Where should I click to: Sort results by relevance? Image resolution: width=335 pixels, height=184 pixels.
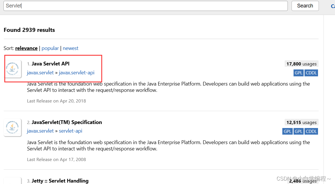click(26, 48)
